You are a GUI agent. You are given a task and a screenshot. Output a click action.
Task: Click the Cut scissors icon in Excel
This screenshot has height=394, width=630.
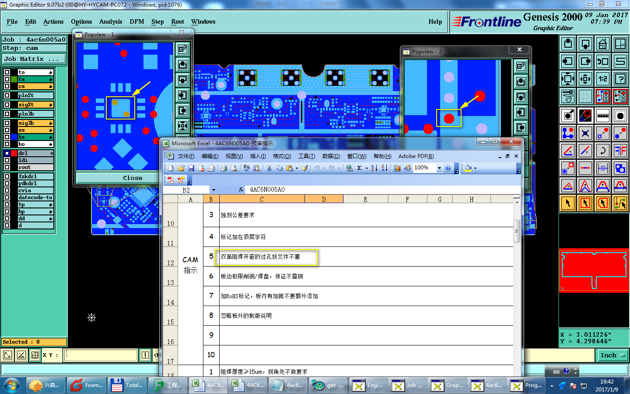[x=269, y=168]
